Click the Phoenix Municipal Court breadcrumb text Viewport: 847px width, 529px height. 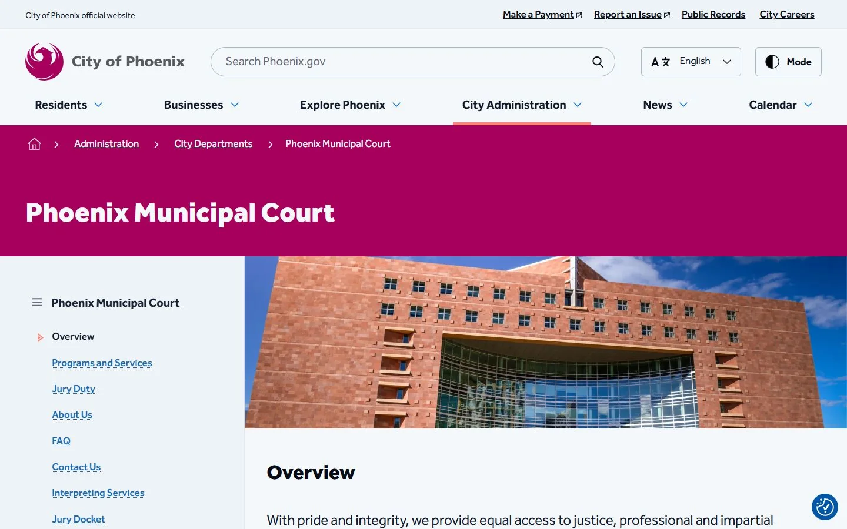click(x=338, y=144)
